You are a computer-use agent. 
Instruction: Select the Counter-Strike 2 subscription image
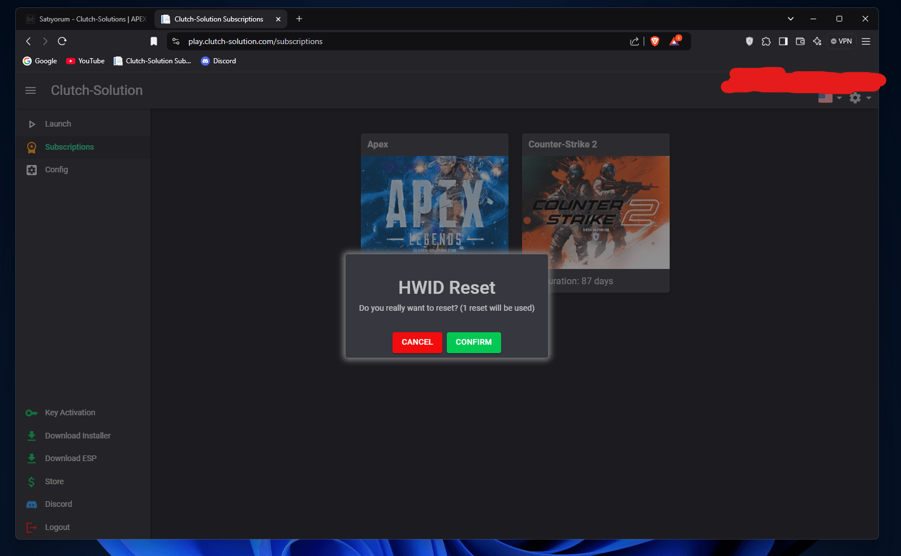tap(596, 212)
